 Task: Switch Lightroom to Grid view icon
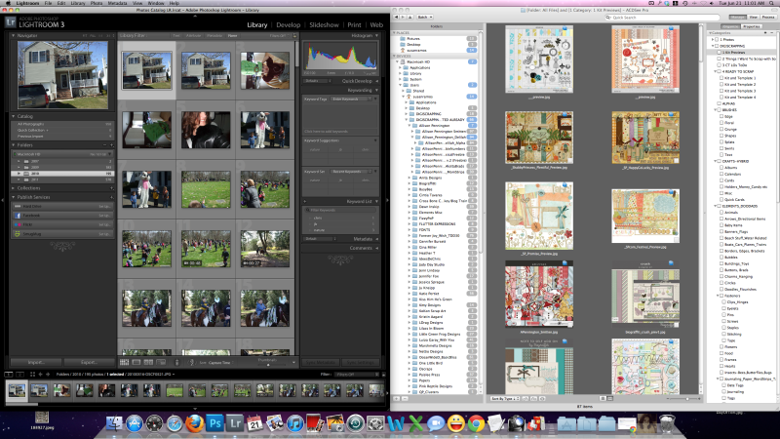(125, 362)
